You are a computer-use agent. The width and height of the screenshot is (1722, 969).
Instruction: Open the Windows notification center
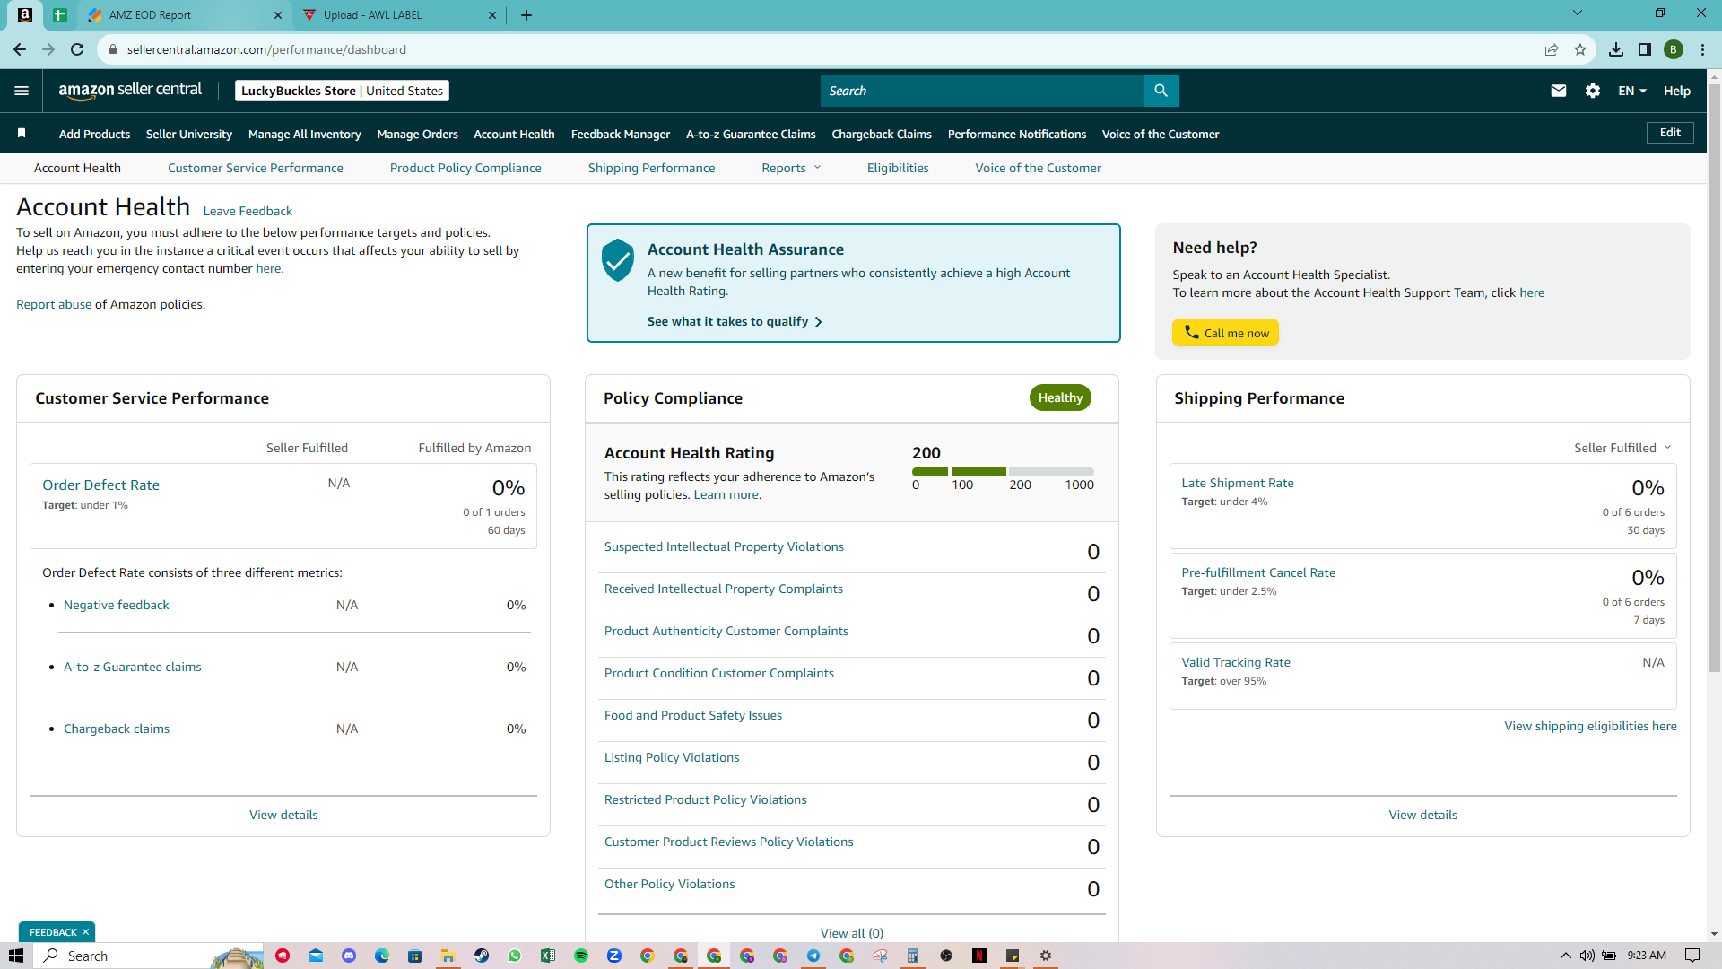pyautogui.click(x=1692, y=956)
